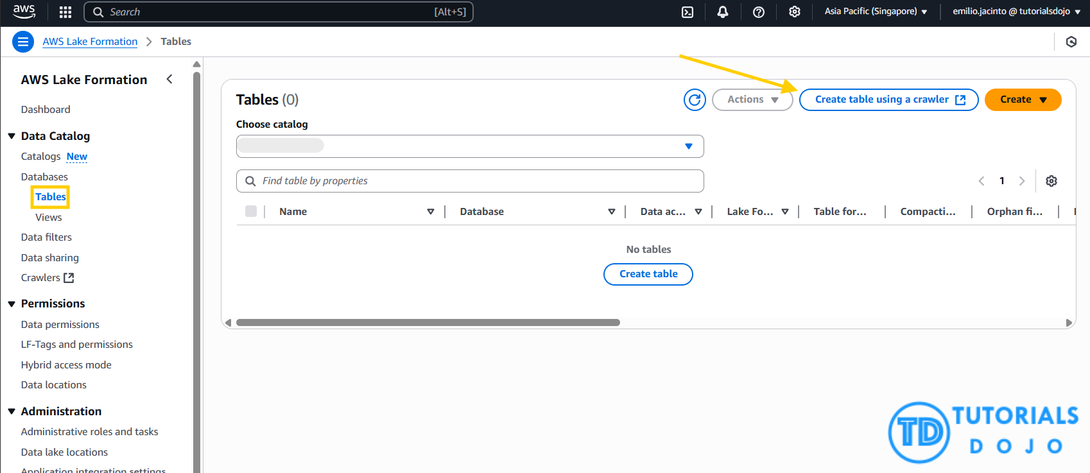Go to next page of tables
This screenshot has height=473, width=1090.
(1022, 181)
